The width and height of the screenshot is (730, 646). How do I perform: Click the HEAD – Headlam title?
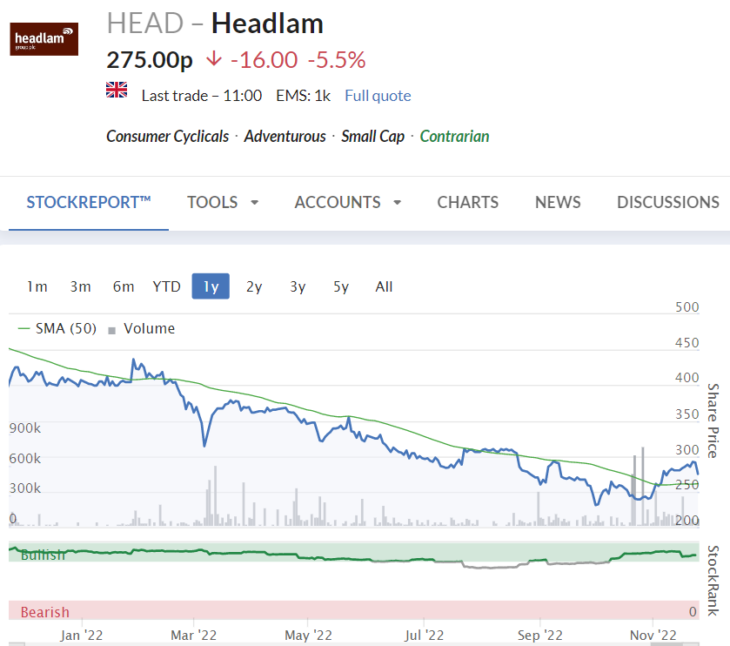click(215, 24)
